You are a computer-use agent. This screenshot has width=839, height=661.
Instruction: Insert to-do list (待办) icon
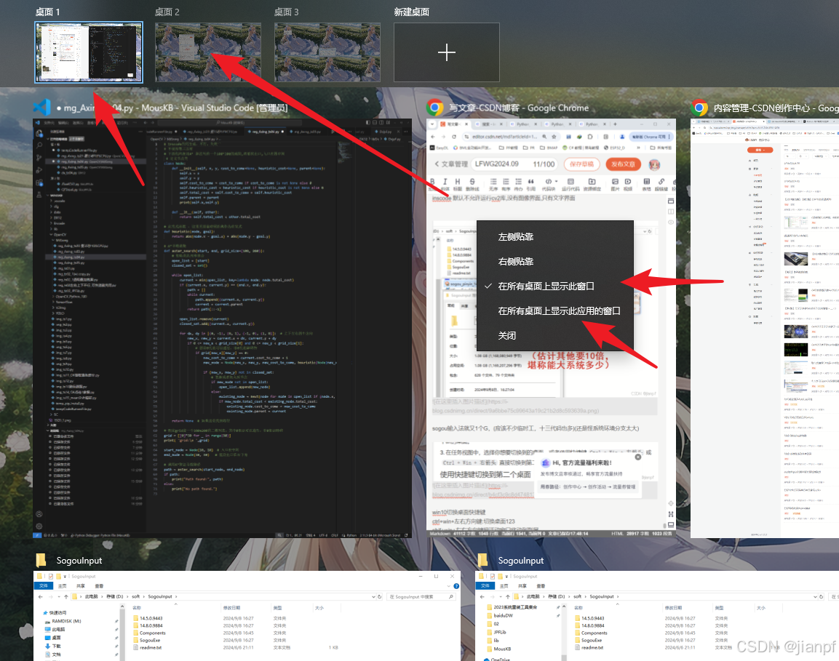pos(519,183)
